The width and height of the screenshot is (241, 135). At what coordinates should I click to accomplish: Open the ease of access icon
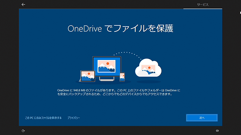(23, 131)
